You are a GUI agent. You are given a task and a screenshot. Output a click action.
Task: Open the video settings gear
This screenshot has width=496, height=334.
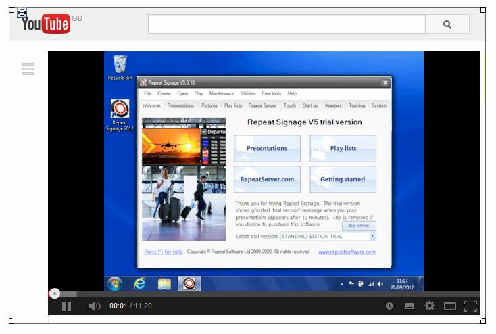click(x=429, y=306)
